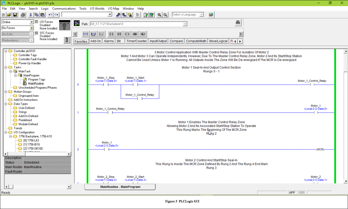The width and height of the screenshot is (348, 209).
Task: Click the communication path icon left of Path
Action: point(77,23)
